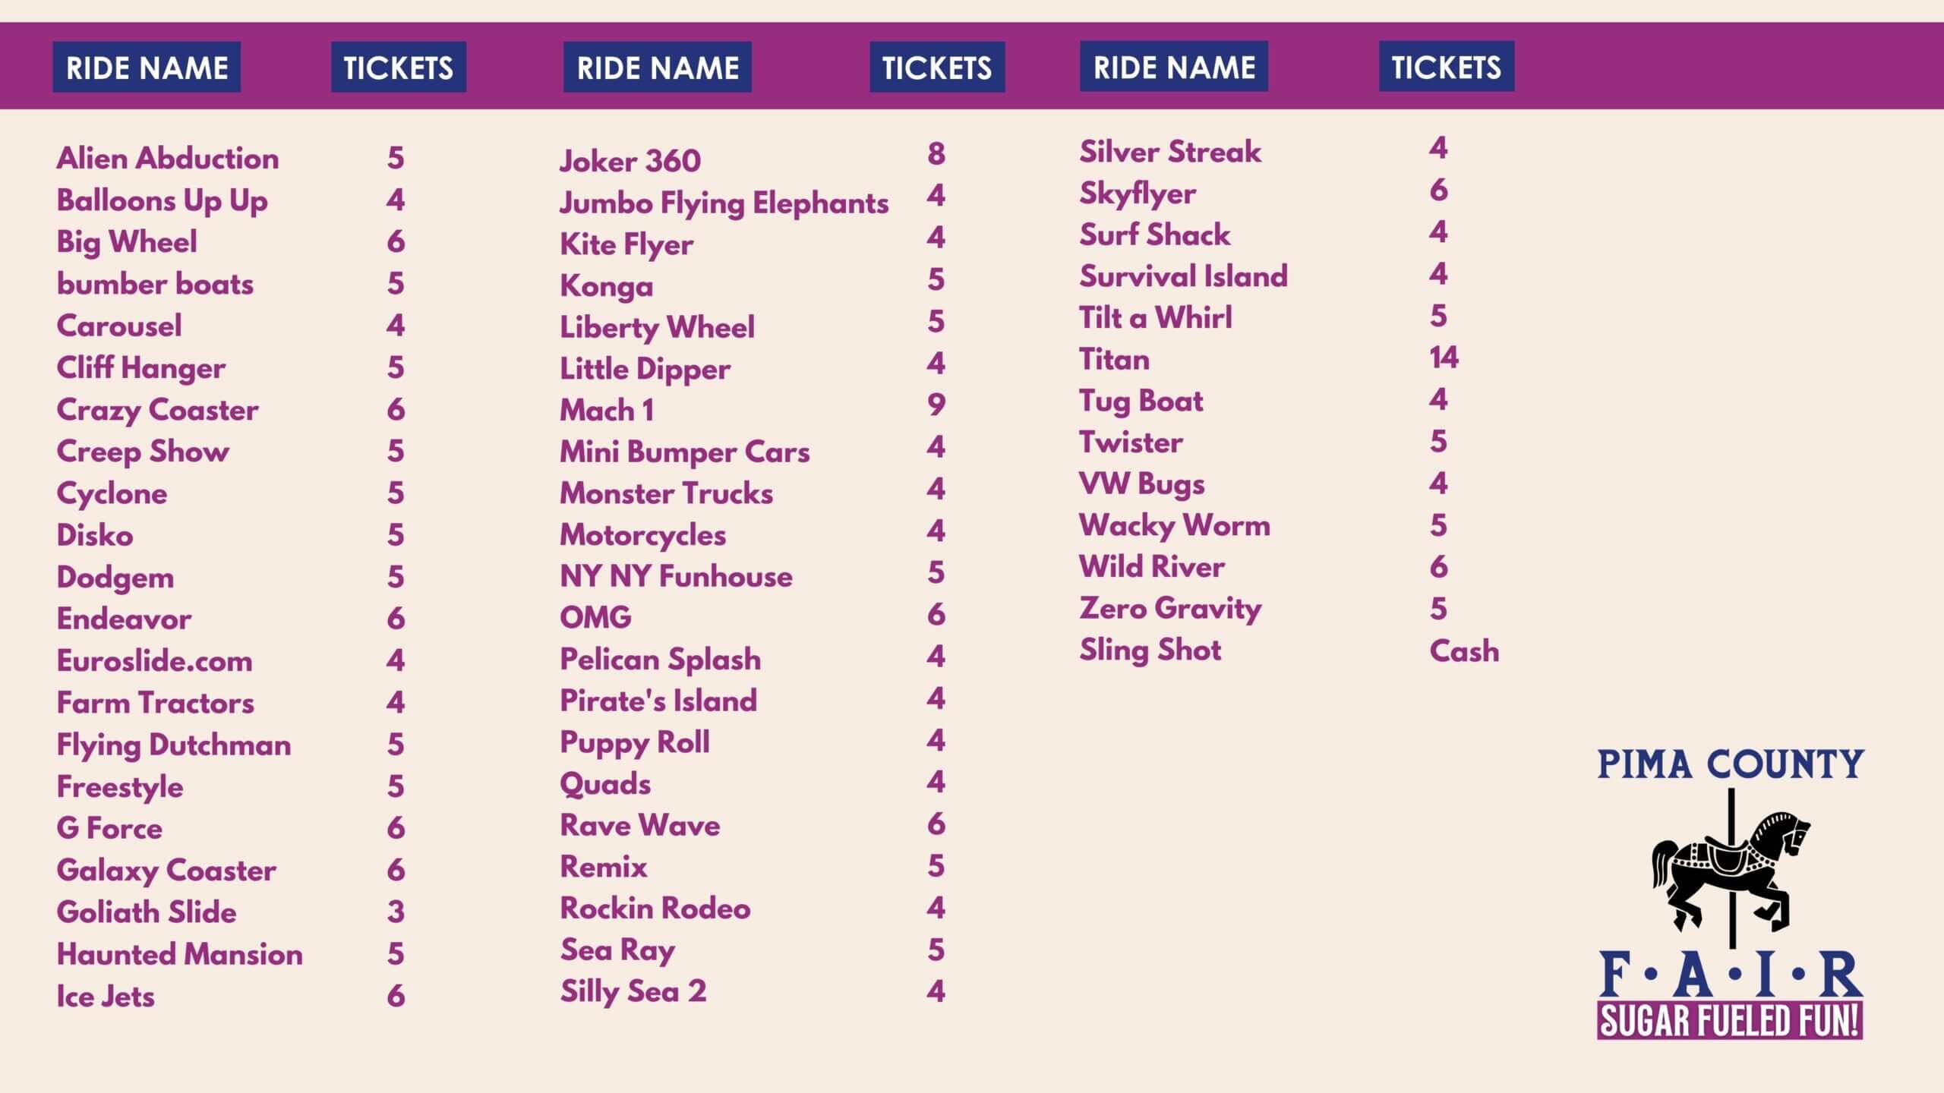Image resolution: width=1944 pixels, height=1093 pixels.
Task: Click the Joker 360 ride name
Action: 630,161
